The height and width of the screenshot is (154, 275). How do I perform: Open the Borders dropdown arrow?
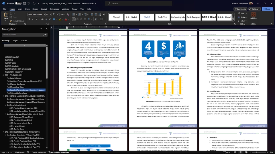104,19
